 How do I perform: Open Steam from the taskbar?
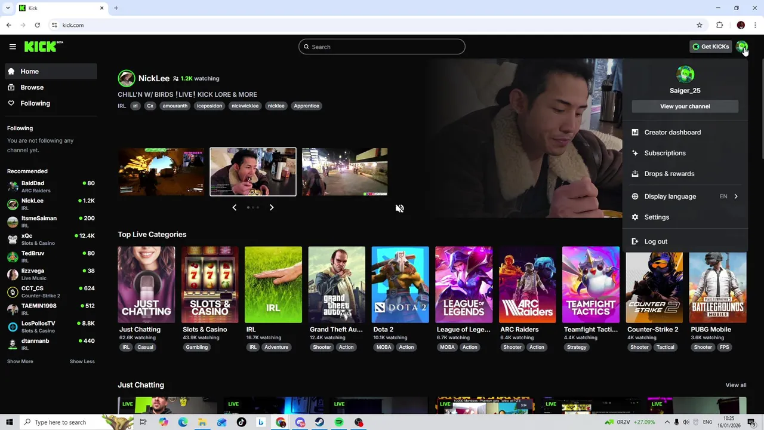pos(319,422)
